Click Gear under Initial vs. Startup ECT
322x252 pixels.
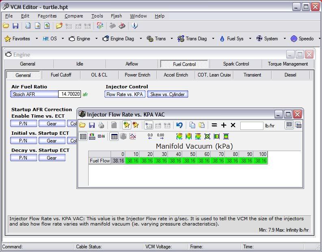[x=52, y=141]
